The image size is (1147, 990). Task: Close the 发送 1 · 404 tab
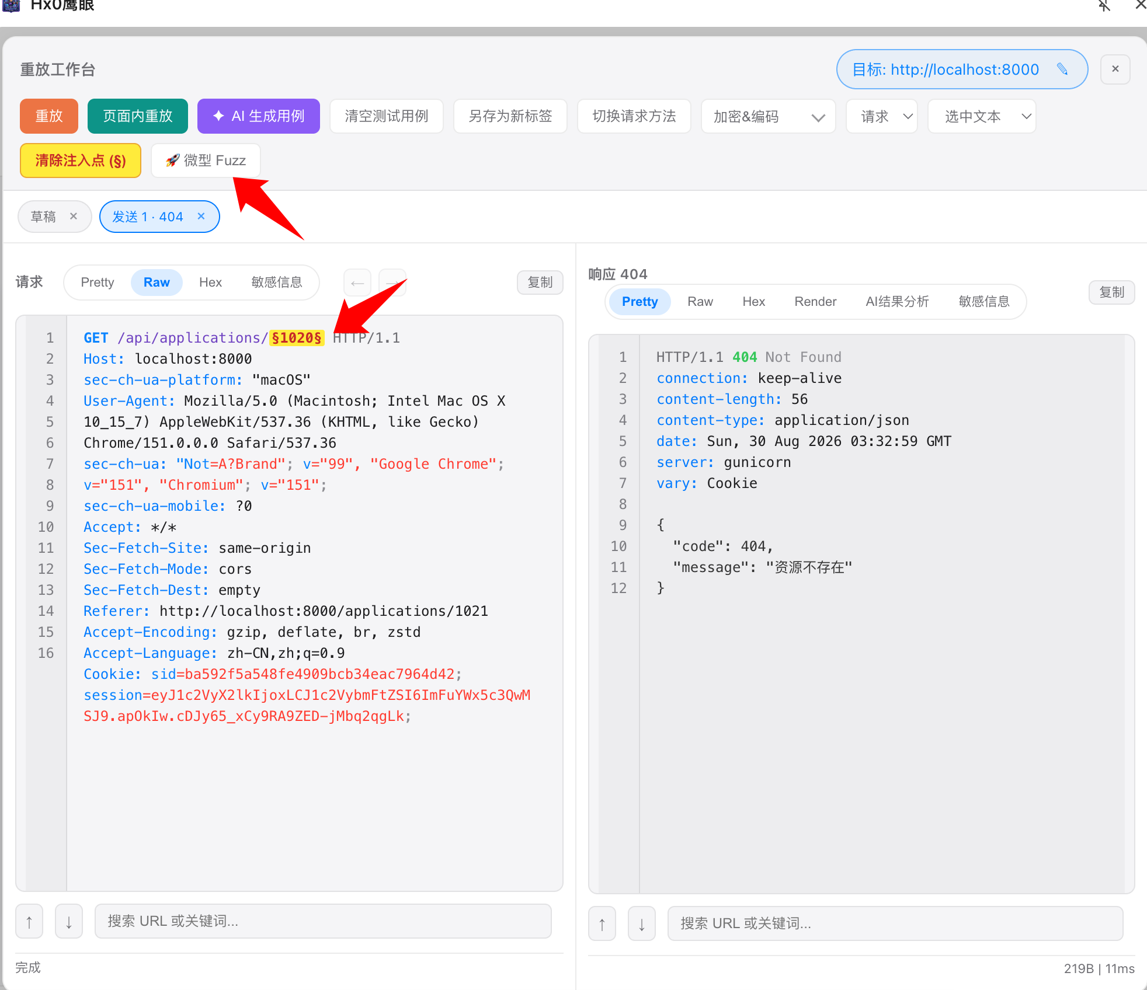coord(201,216)
